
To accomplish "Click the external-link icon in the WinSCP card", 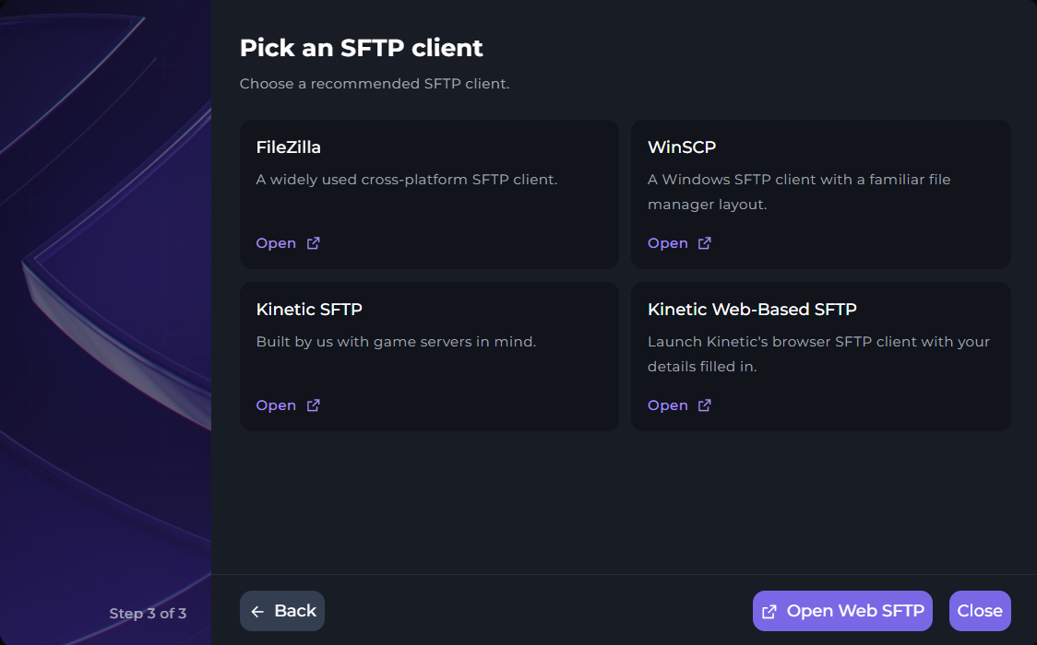I will point(705,243).
